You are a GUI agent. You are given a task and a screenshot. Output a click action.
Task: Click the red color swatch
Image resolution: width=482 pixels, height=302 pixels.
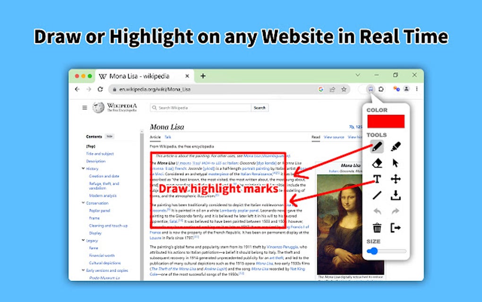[x=386, y=121]
